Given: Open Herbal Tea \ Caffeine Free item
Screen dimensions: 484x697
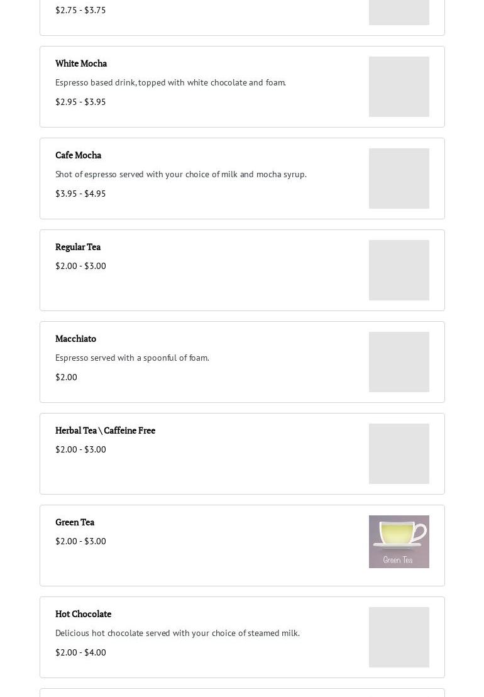Looking at the screenshot, I should pyautogui.click(x=105, y=431).
